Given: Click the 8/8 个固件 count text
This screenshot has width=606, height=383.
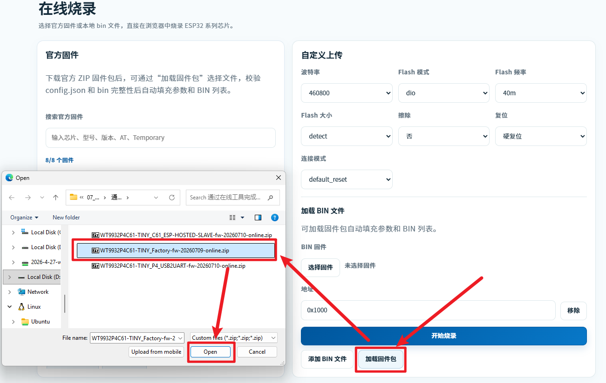Looking at the screenshot, I should [60, 160].
